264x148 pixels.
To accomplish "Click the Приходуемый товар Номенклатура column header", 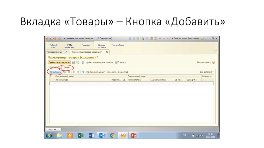I will (x=139, y=80).
